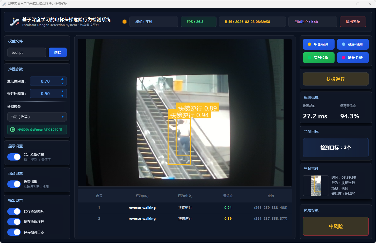The image size is (376, 243).
Task: Click the 退出系统 button
Action: [x=353, y=22]
